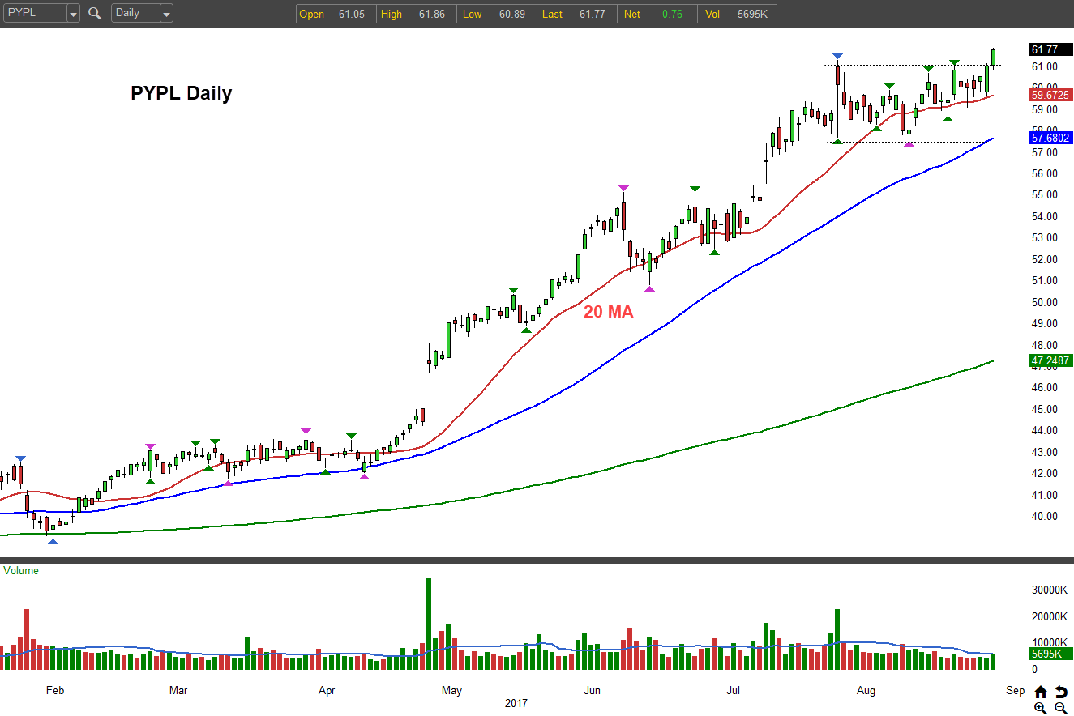
Task: Click the Feb label on the date axis
Action: (x=54, y=691)
